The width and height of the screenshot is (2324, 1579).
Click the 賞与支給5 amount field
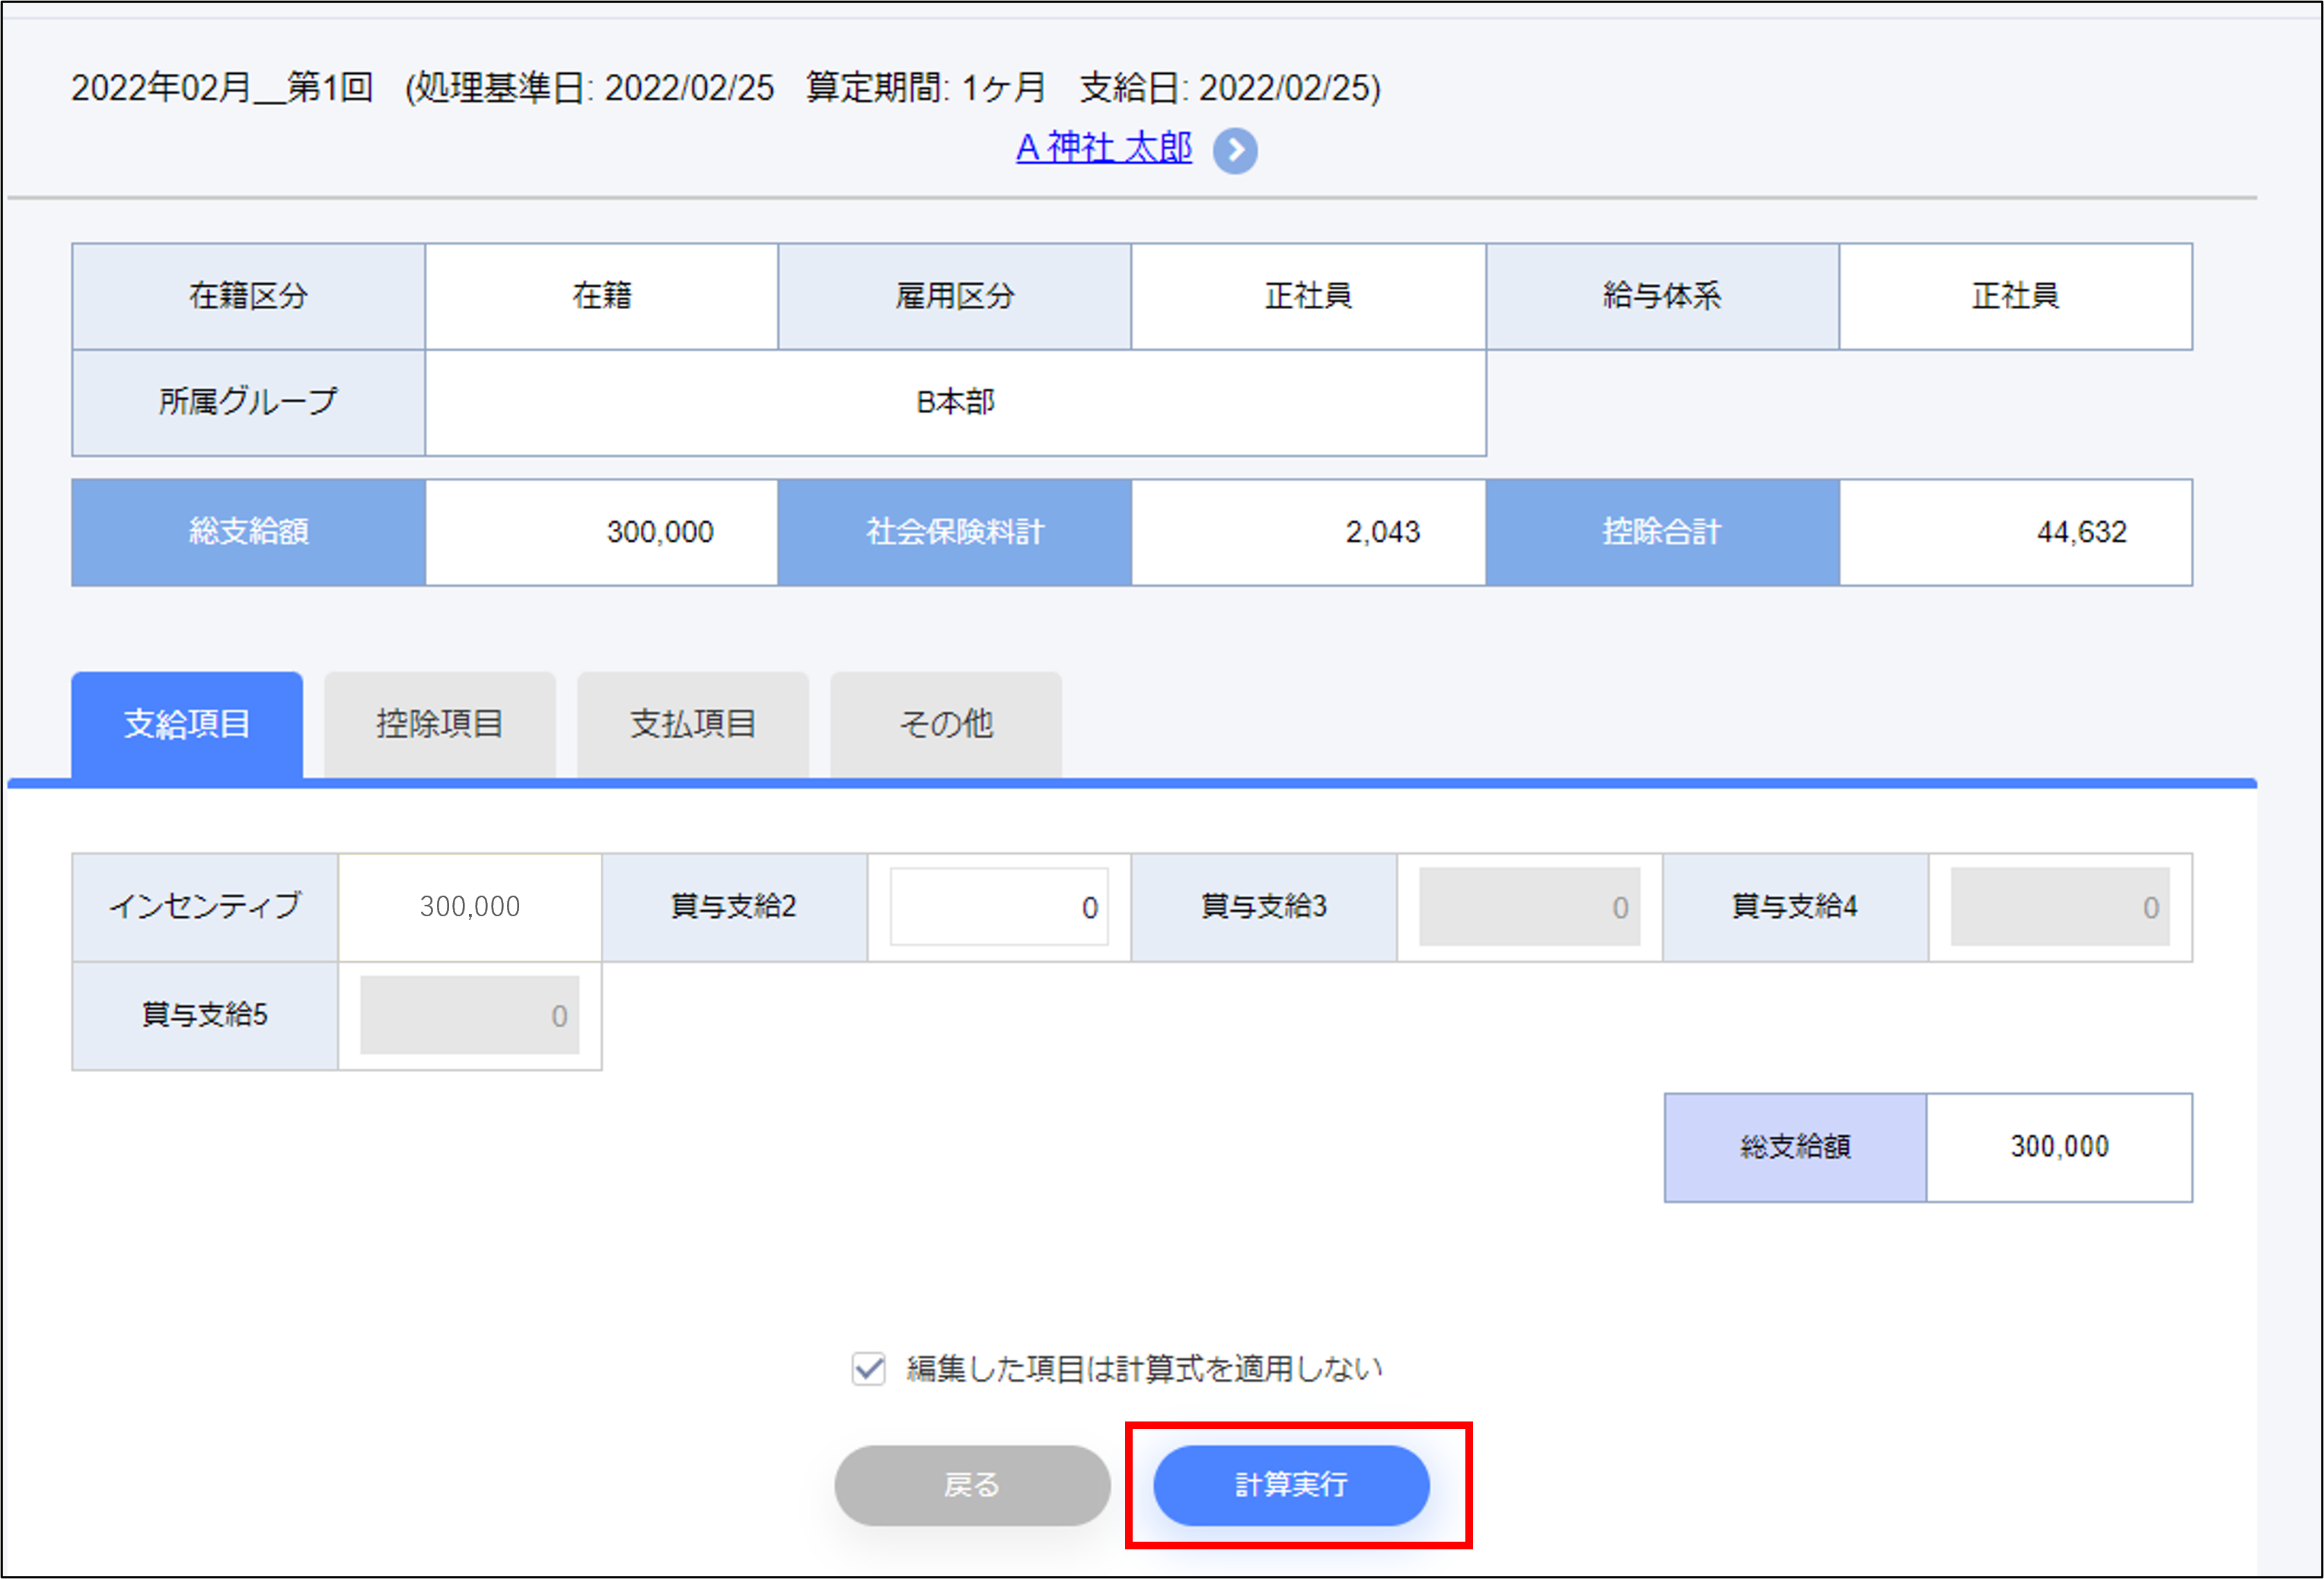click(x=469, y=1015)
